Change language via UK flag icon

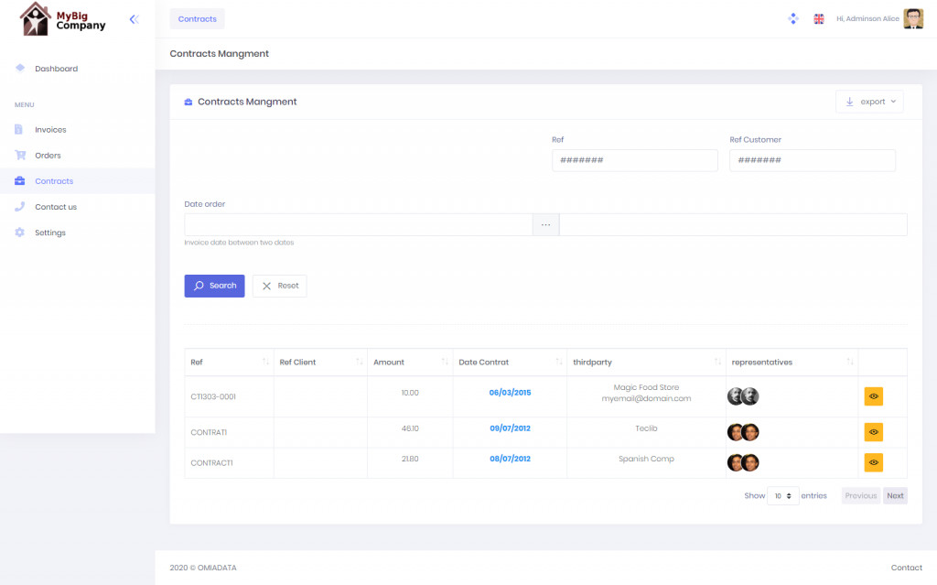coord(819,18)
